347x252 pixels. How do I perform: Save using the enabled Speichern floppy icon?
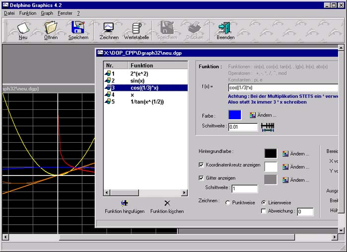(x=78, y=27)
